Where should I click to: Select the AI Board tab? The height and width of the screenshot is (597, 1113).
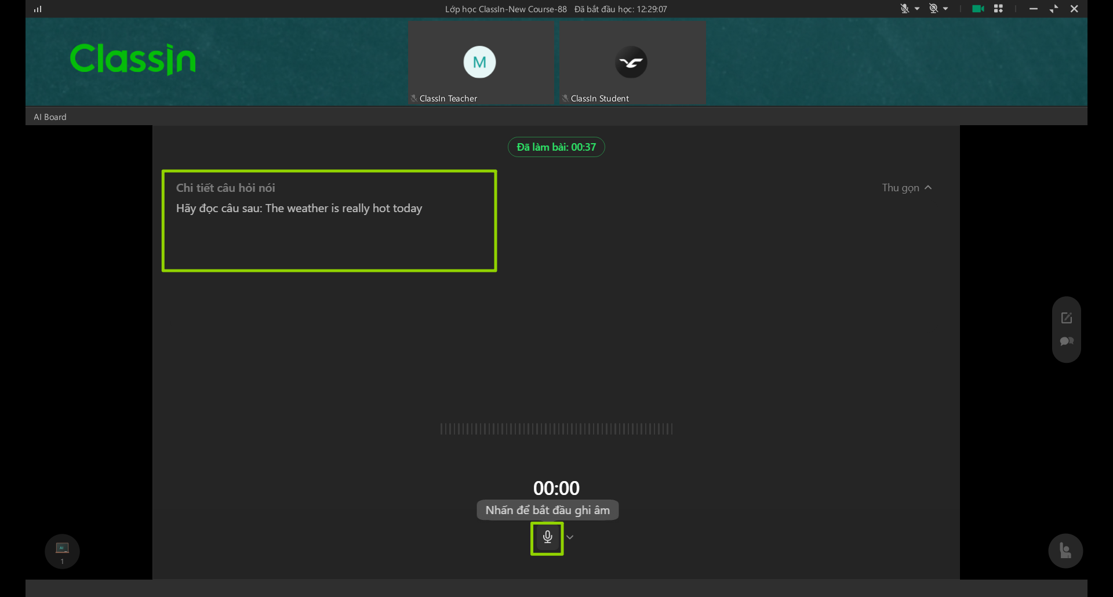(x=50, y=117)
